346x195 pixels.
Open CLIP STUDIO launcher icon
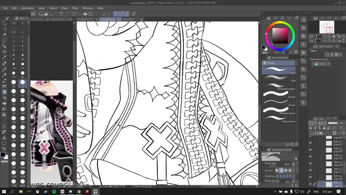click(x=33, y=14)
